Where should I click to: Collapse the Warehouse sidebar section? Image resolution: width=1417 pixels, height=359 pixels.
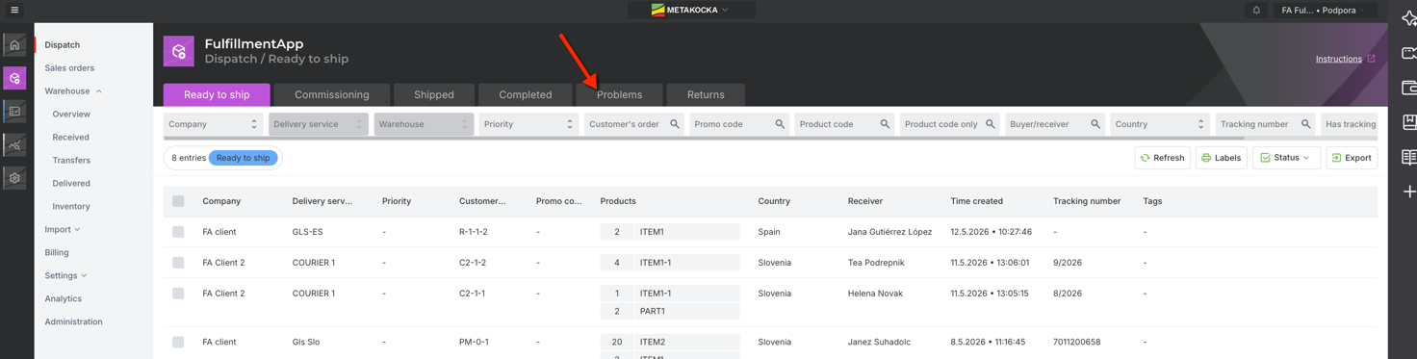click(x=98, y=91)
